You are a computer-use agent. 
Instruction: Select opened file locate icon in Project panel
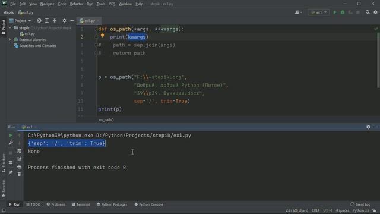[x=39, y=21]
